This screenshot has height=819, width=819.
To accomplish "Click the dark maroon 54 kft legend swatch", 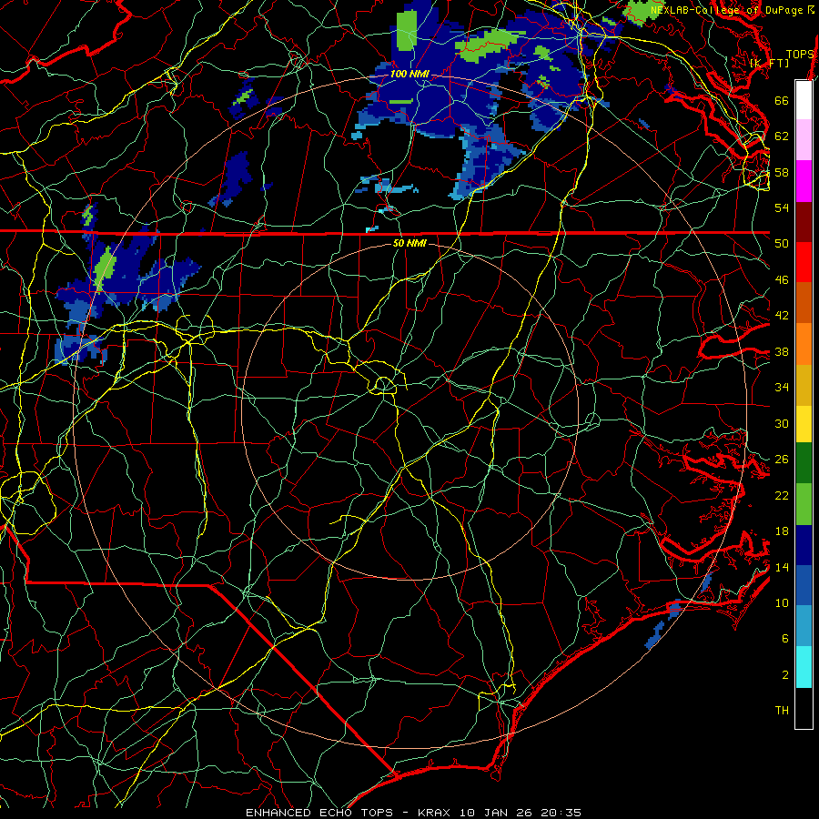I will pyautogui.click(x=804, y=222).
